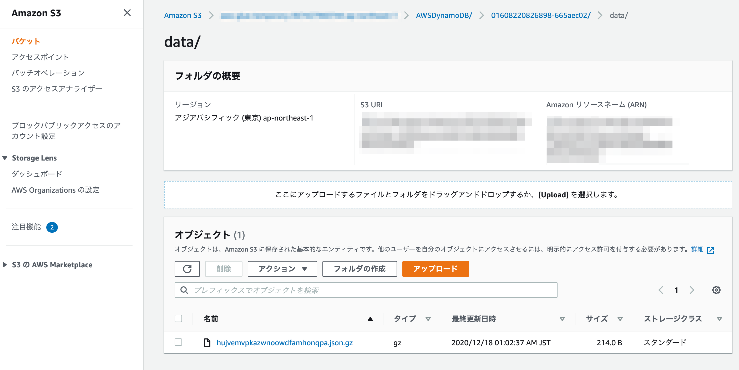Go to アクセスポイント in sidebar
Image resolution: width=739 pixels, height=370 pixels.
point(41,57)
